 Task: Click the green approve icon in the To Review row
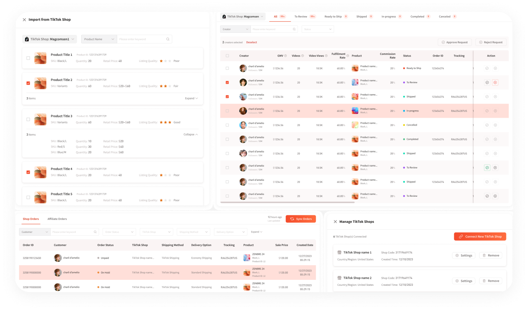tap(487, 168)
